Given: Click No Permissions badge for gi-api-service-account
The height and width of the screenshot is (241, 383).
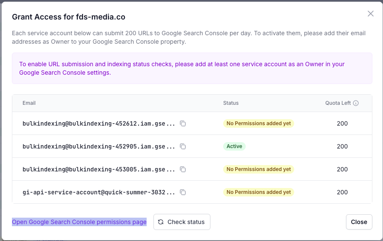Looking at the screenshot, I should coord(258,192).
